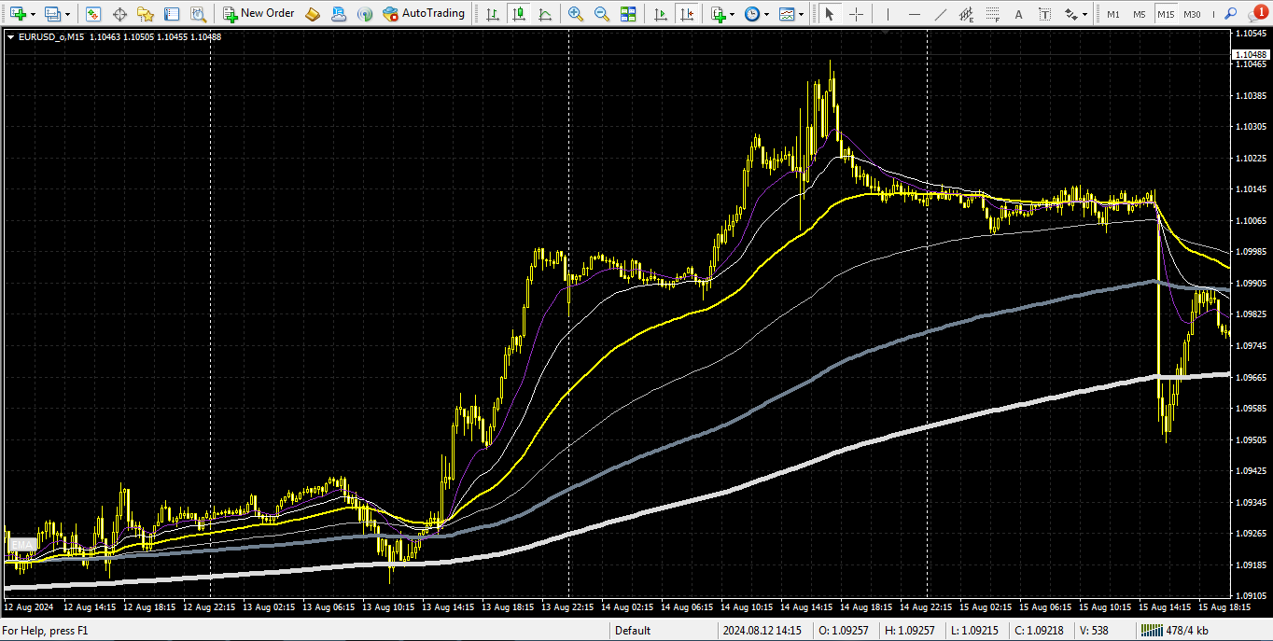The width and height of the screenshot is (1273, 641).
Task: Click the connection status 478/4 kb
Action: click(x=1175, y=631)
